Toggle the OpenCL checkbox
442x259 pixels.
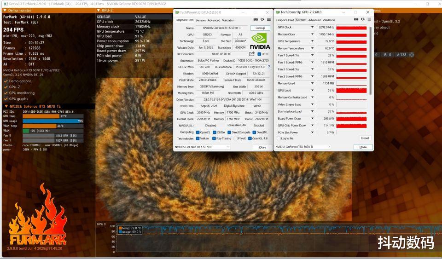click(x=198, y=132)
